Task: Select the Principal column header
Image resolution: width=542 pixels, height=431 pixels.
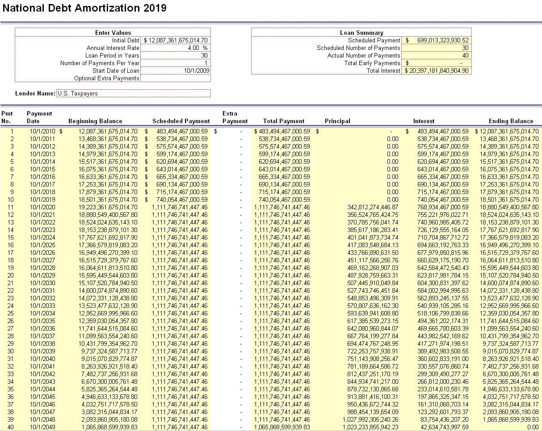Action: click(x=337, y=121)
